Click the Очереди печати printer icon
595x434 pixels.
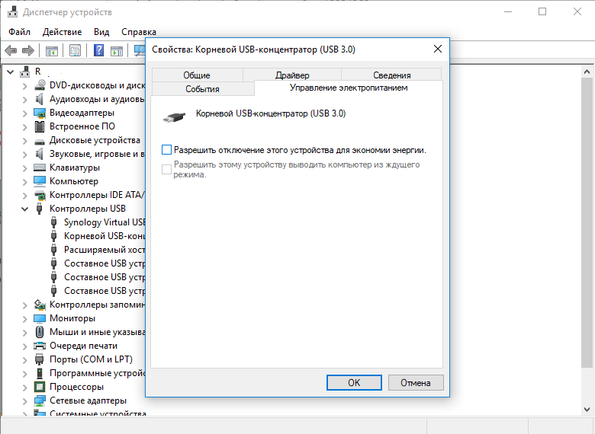tap(40, 346)
